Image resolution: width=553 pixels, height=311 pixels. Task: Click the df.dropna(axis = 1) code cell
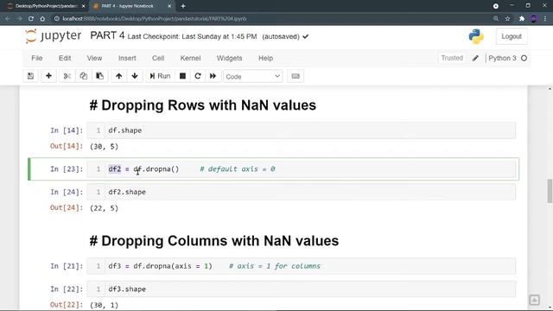coord(302,266)
